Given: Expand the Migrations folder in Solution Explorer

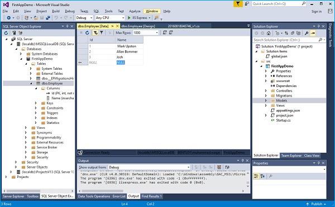Looking at the screenshot, I should (x=266, y=95).
